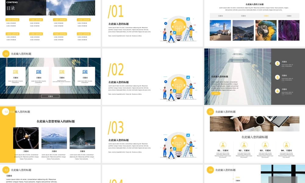Click the person icon above "04、关键词"
This screenshot has width=305, height=183.
coord(286,145)
